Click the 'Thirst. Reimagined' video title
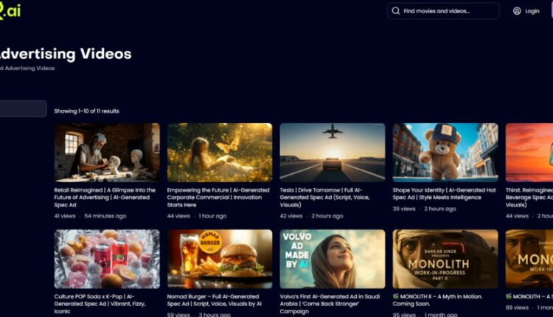This screenshot has height=317, width=553. pos(529,198)
